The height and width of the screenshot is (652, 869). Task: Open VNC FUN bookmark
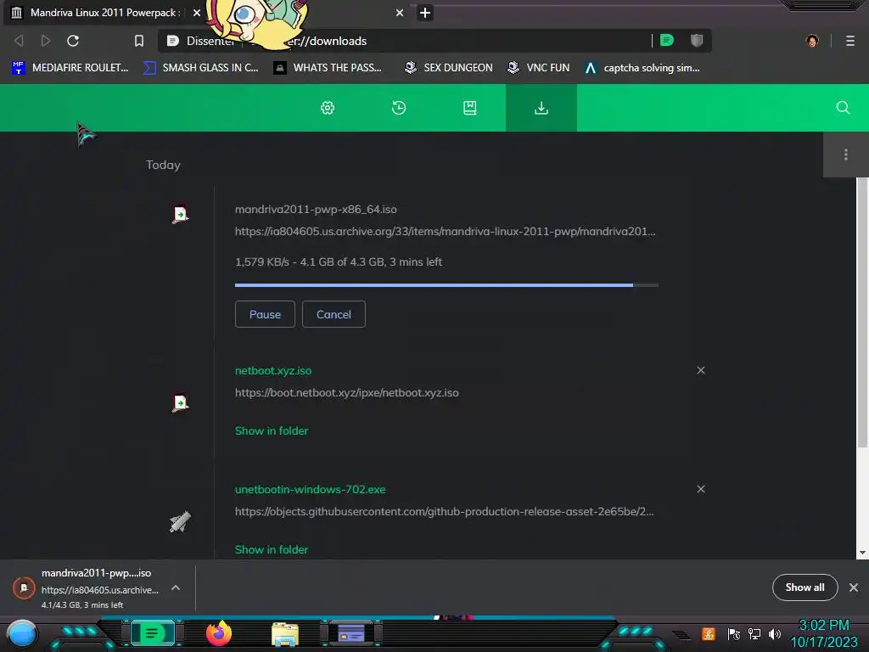click(x=539, y=68)
